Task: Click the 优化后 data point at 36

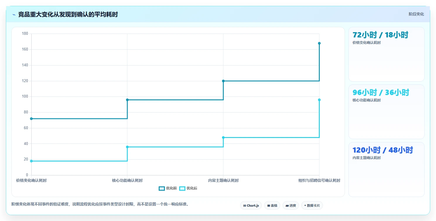Action: tap(127, 147)
